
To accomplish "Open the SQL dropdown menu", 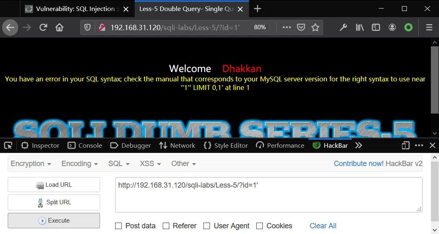I will click(x=119, y=164).
